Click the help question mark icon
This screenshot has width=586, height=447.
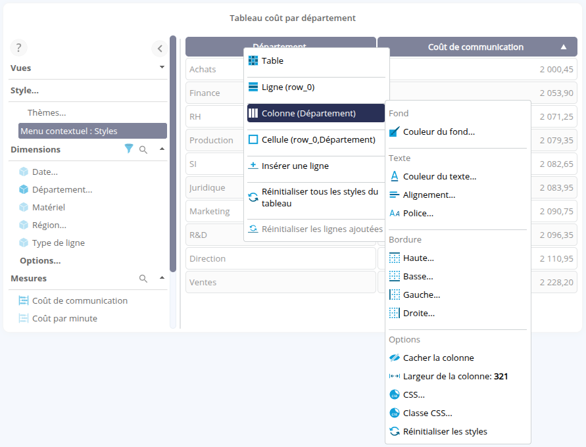point(18,47)
